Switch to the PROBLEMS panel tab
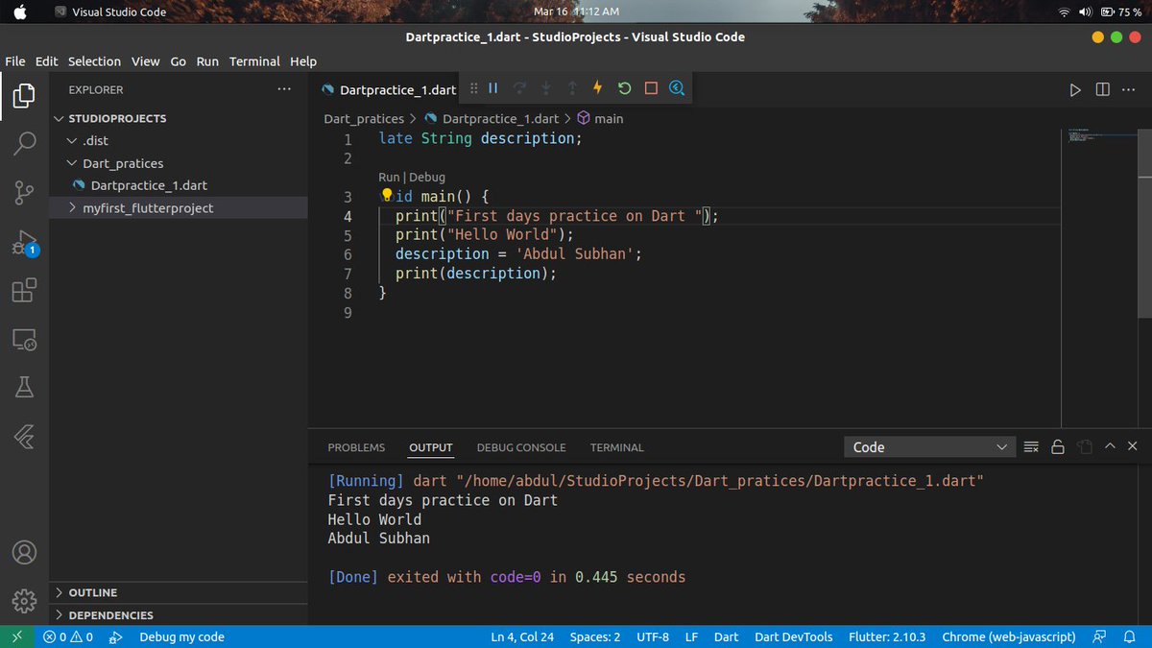The height and width of the screenshot is (648, 1152). 356,447
